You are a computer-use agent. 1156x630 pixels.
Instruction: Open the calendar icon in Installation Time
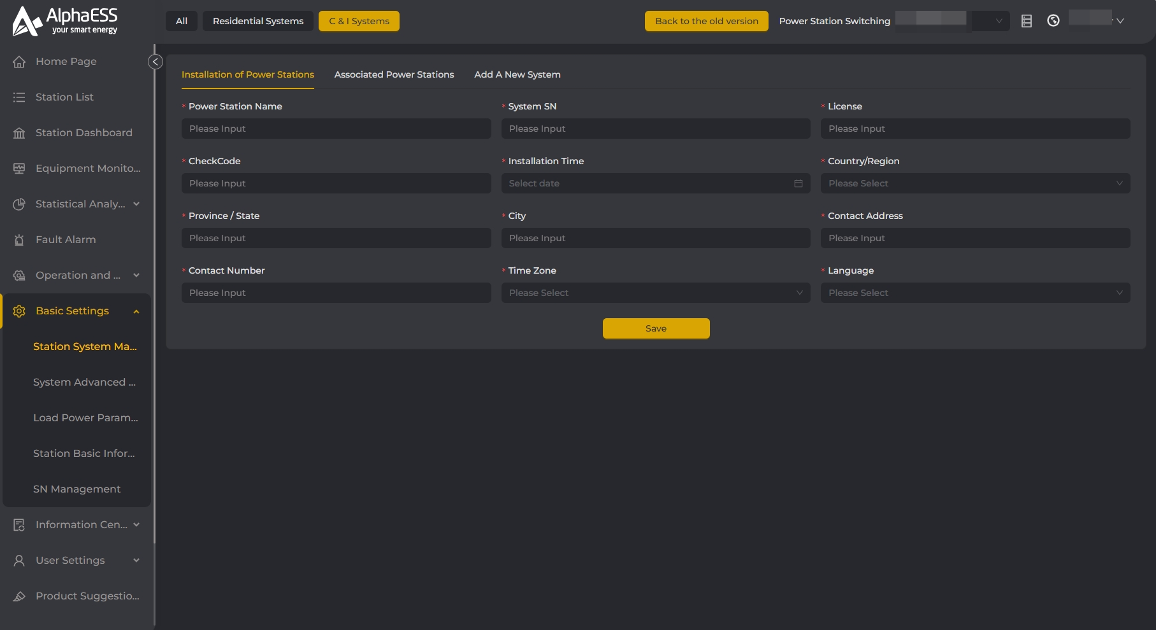click(798, 183)
